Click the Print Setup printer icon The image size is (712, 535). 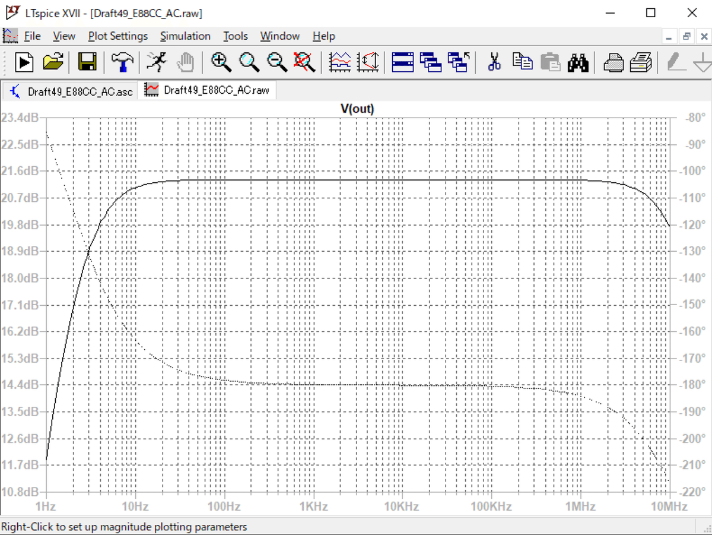pos(614,62)
